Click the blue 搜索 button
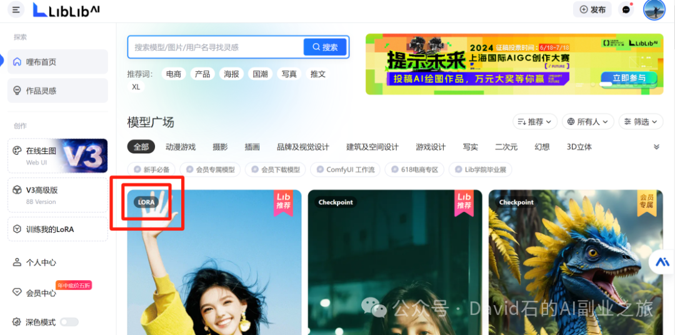Image resolution: width=675 pixels, height=335 pixels. point(325,47)
